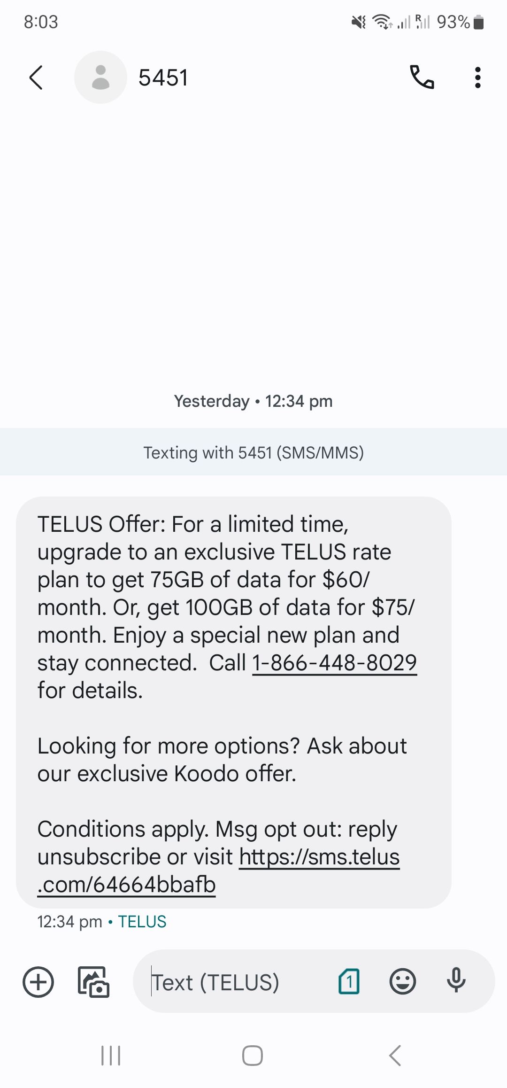507x1088 pixels.
Task: Open the three-dot more options menu
Action: tap(477, 78)
